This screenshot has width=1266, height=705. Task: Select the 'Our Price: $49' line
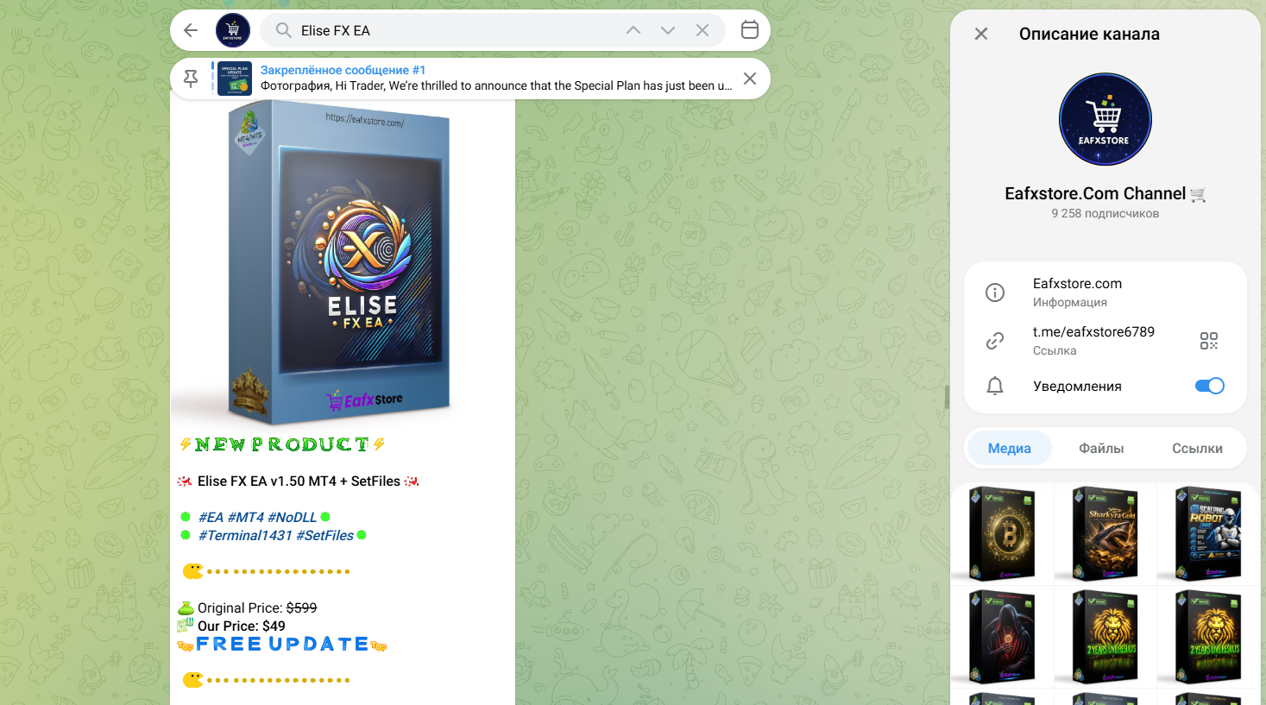[242, 626]
